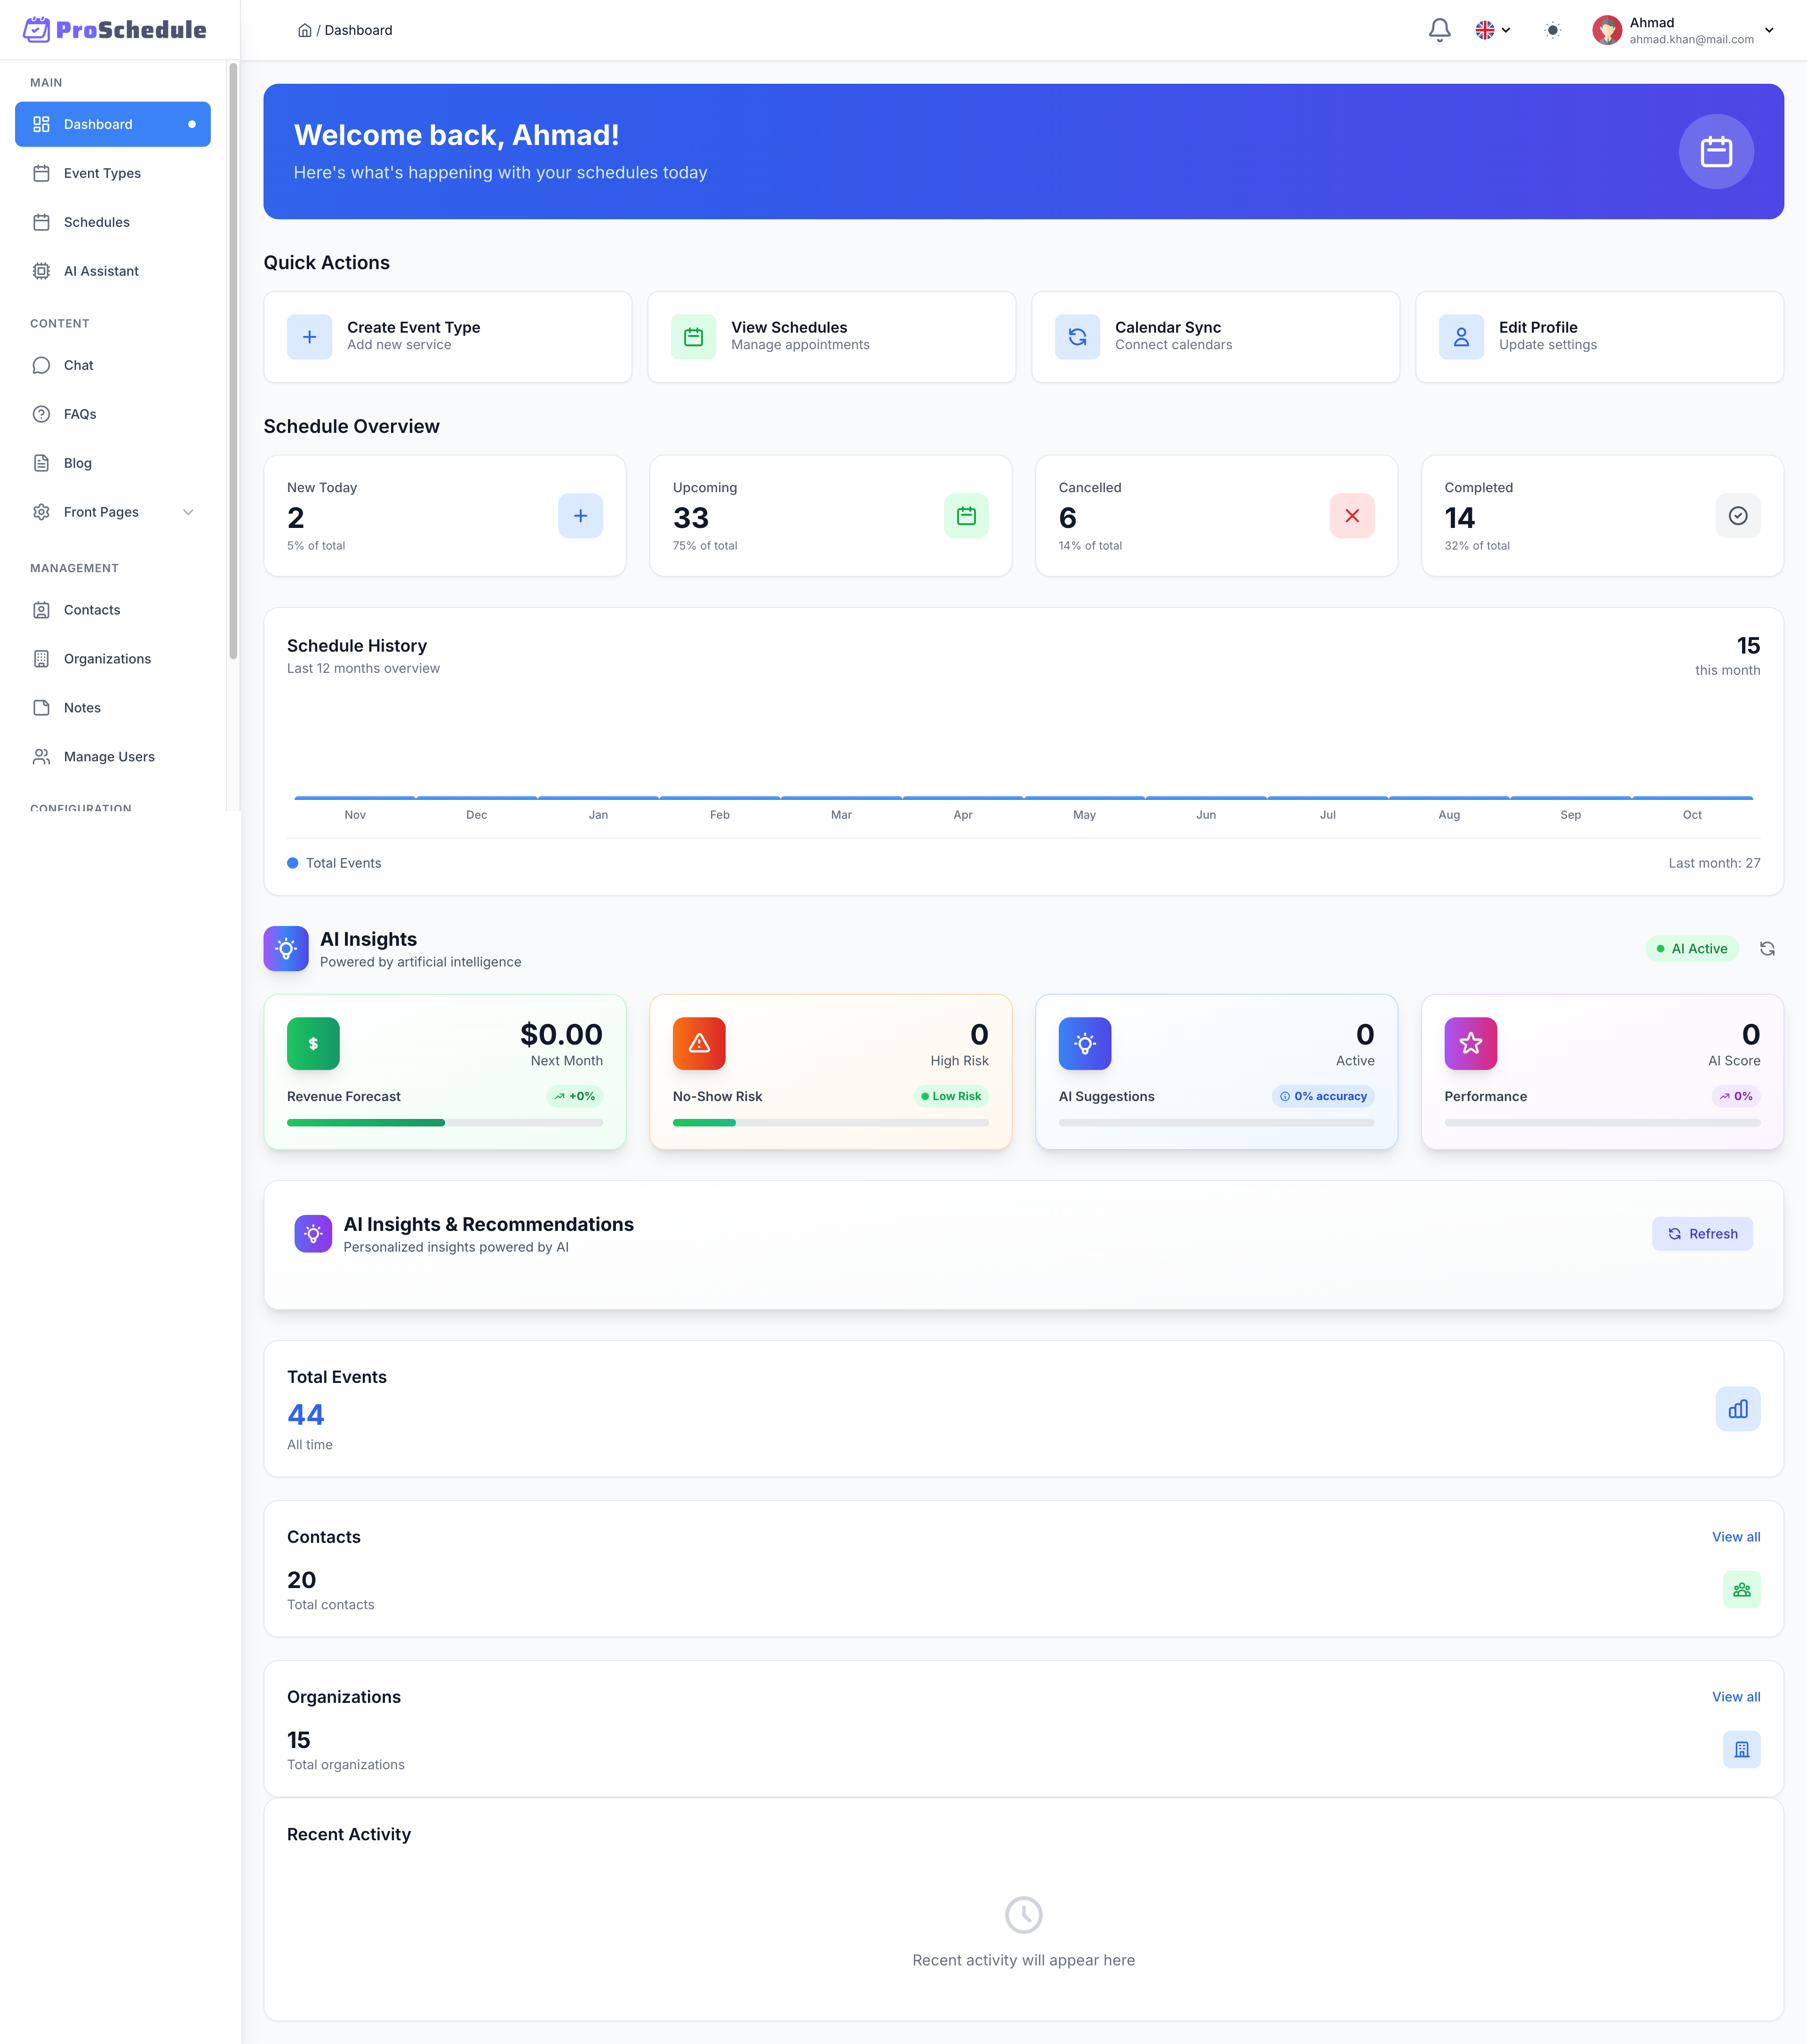
Task: Click the building icon in Organizations card
Action: tap(1741, 1749)
